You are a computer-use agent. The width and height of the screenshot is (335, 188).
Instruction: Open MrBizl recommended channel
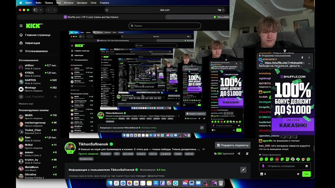(38, 146)
